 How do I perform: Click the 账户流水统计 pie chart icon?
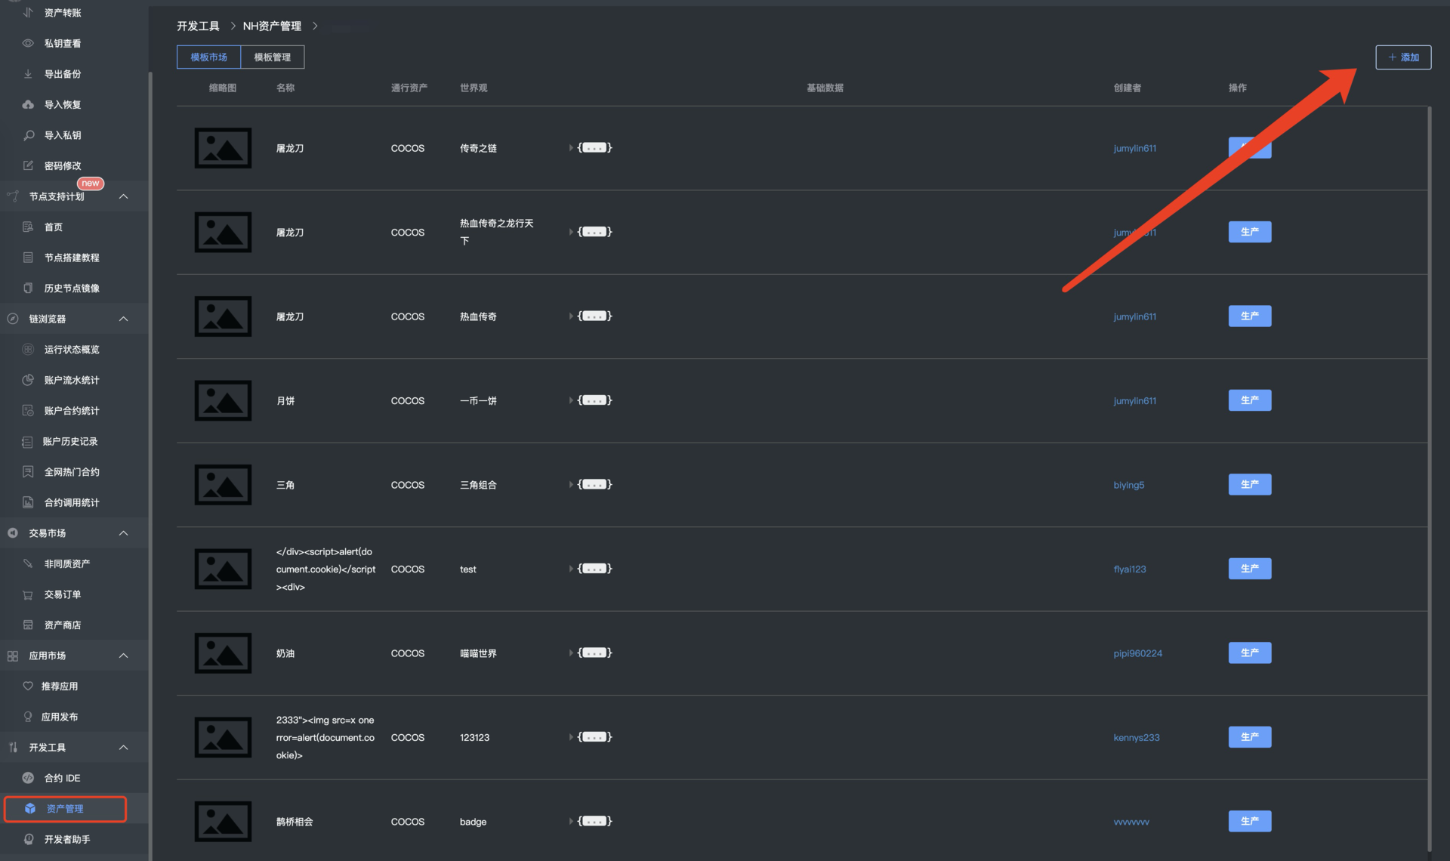(x=28, y=380)
